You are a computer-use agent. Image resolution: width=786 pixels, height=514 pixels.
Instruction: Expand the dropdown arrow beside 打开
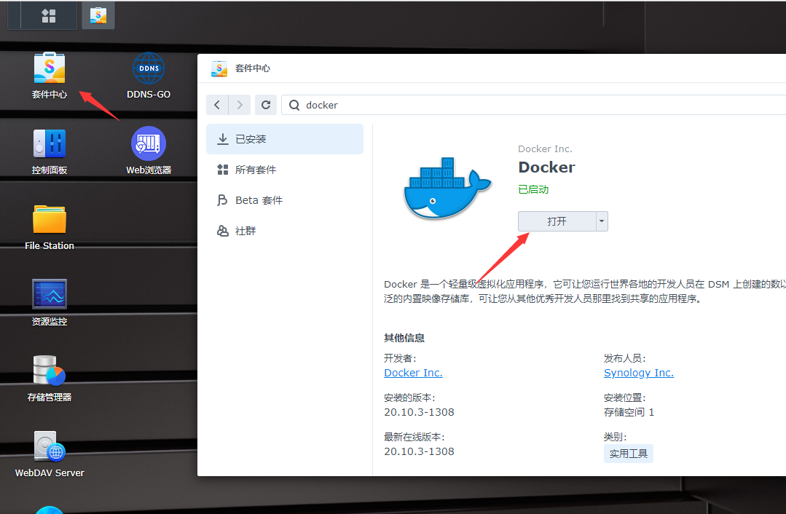(x=602, y=221)
